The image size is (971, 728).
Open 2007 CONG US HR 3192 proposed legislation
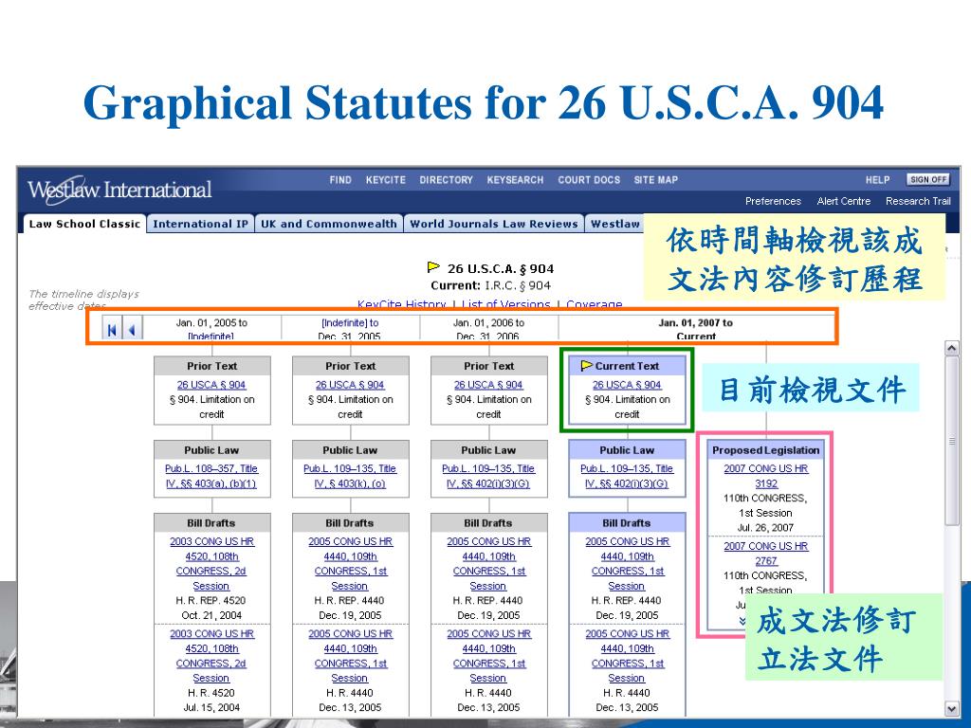pos(766,476)
